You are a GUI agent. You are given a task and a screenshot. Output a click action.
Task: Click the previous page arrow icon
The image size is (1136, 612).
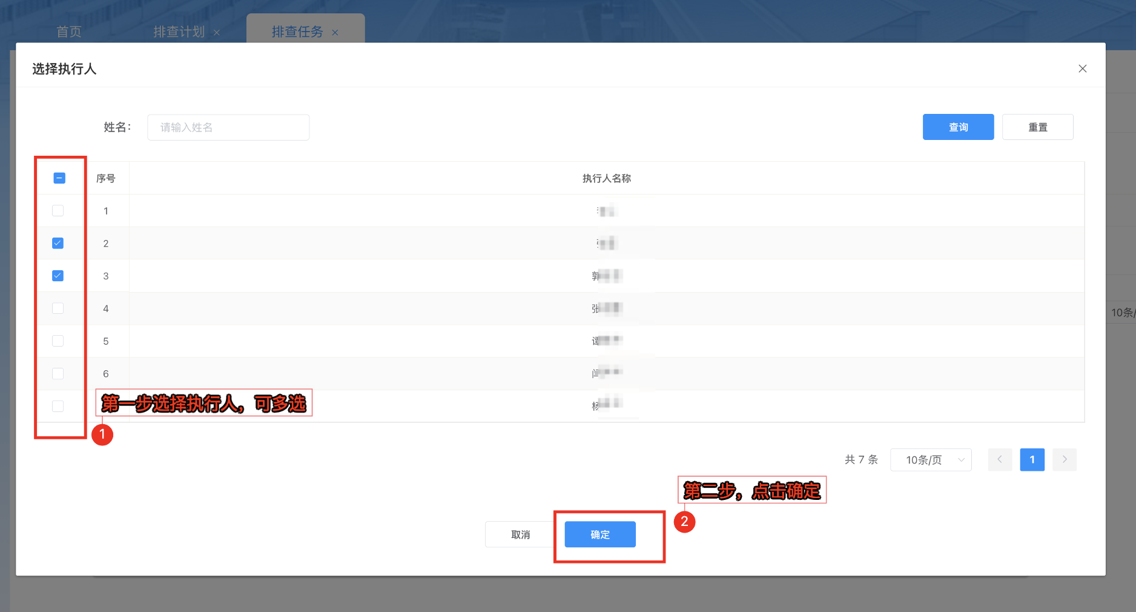(1000, 459)
